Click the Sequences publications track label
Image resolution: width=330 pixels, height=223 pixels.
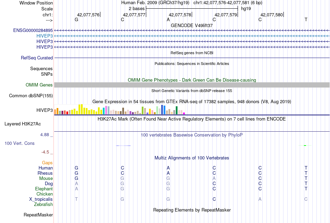tap(41, 68)
